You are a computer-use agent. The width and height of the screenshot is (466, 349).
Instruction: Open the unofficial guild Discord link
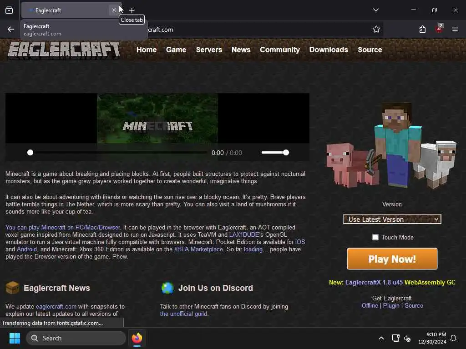coord(183,314)
